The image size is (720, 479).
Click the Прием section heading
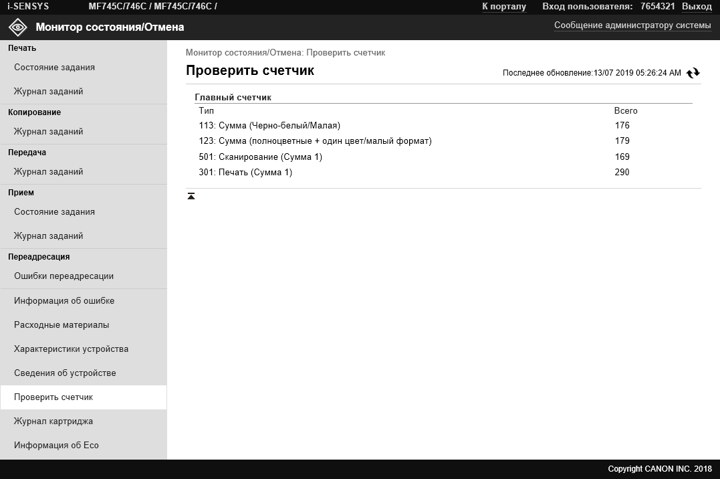pos(21,192)
